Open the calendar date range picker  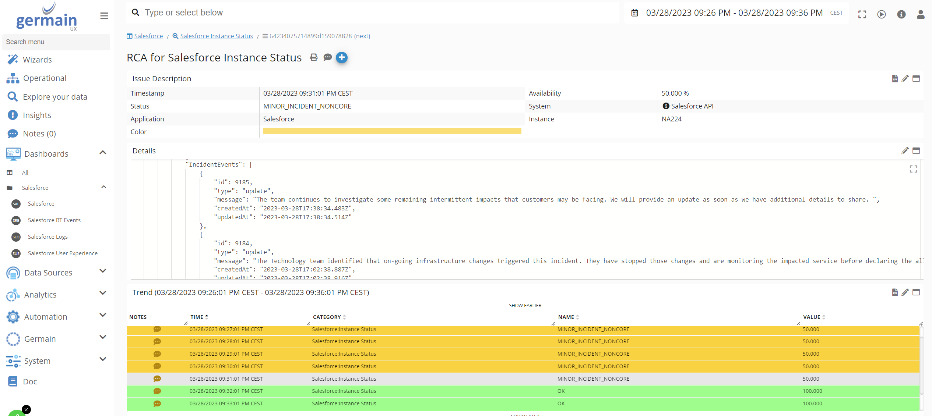coord(634,13)
